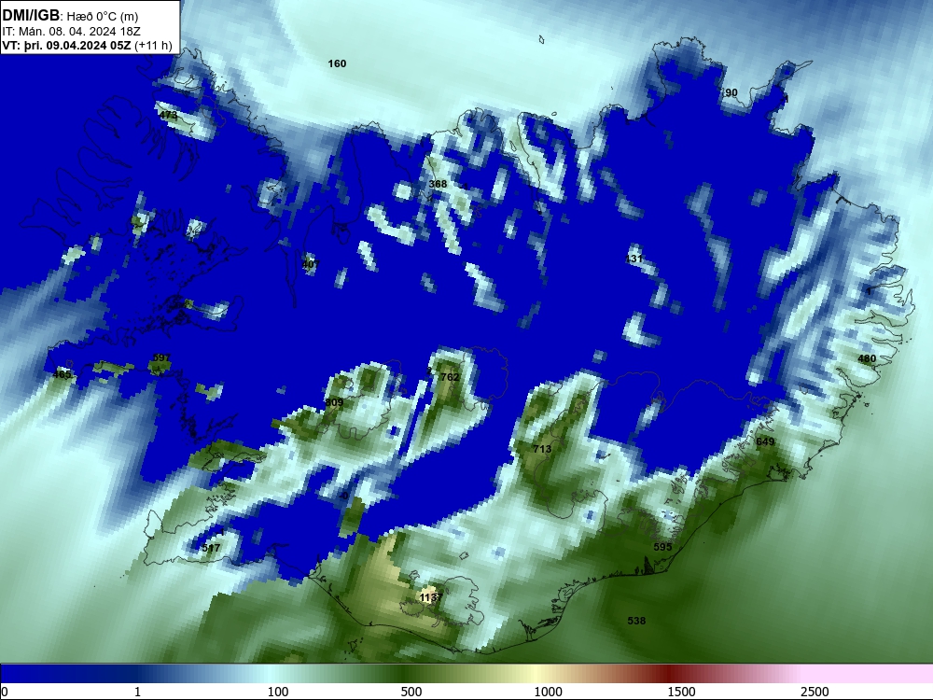Click the map value 1137 near the glacier
Image resolution: width=933 pixels, height=700 pixels.
tap(431, 597)
